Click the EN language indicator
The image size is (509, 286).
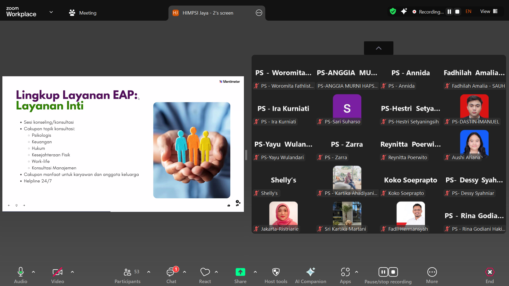click(468, 11)
